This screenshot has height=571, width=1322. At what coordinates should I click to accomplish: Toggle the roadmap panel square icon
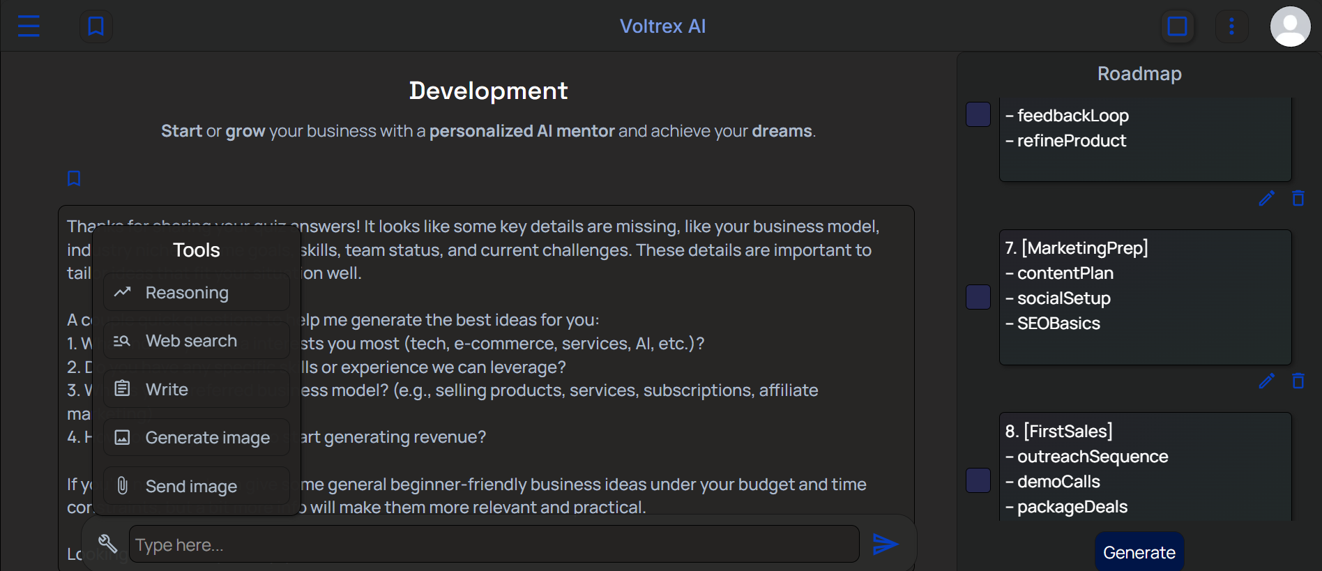[1177, 26]
